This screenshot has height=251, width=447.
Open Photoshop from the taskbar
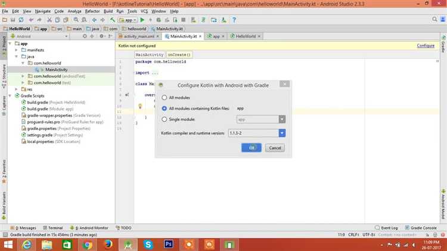click(x=169, y=244)
